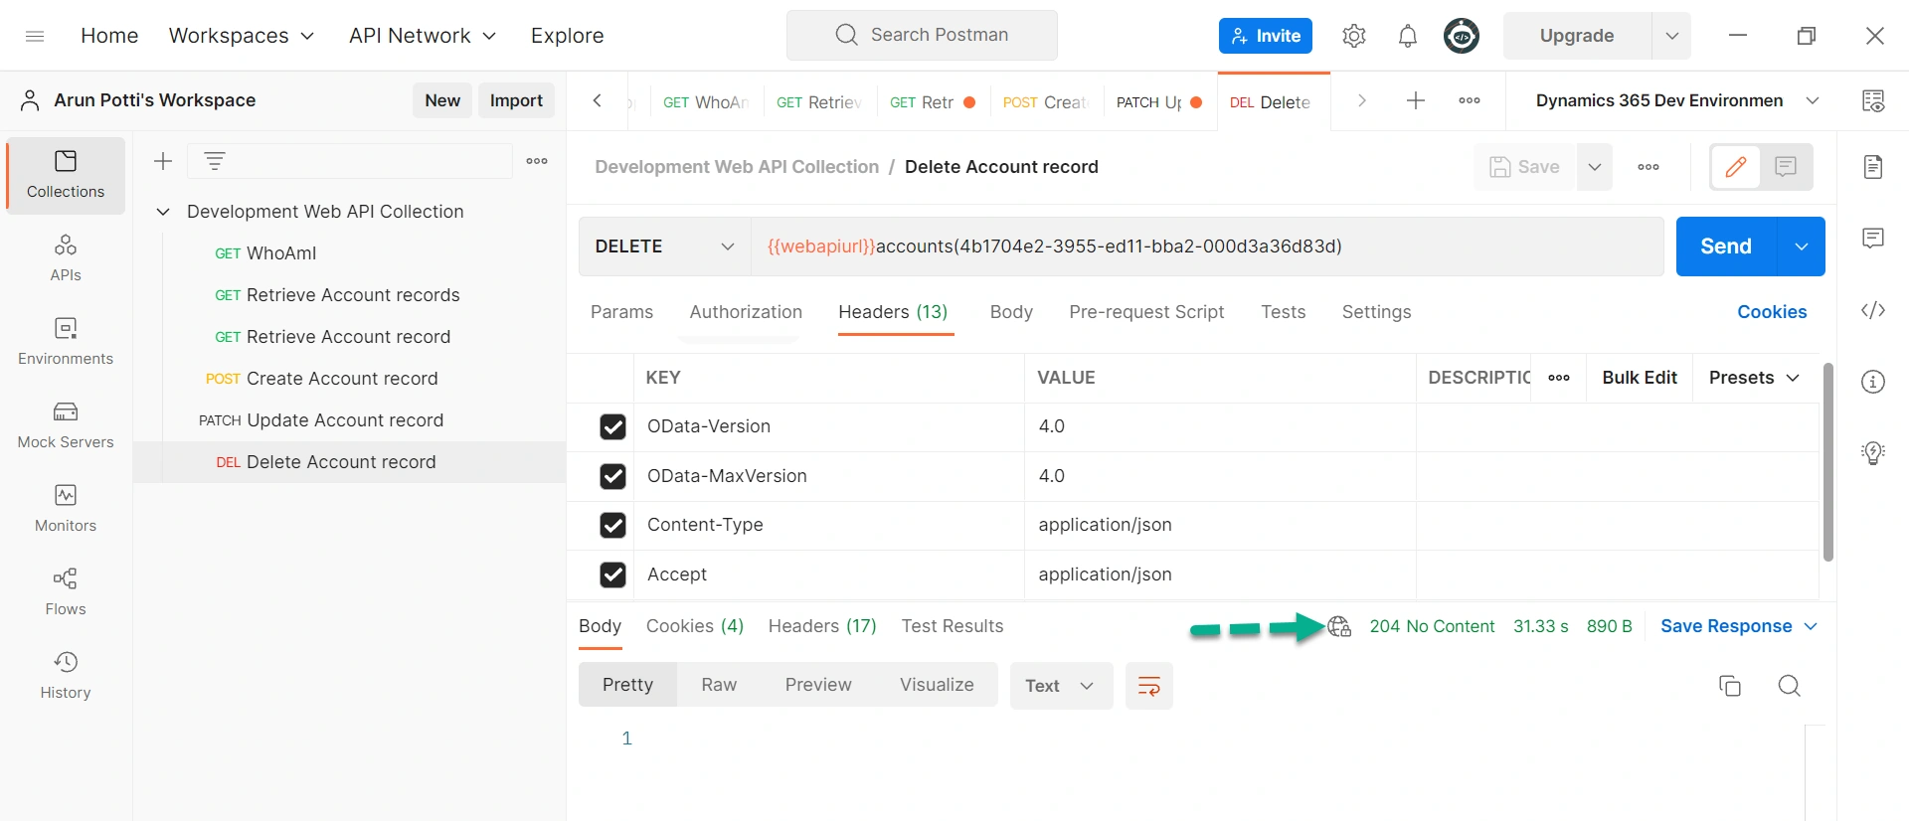The width and height of the screenshot is (1909, 821).
Task: Open comments icon in right sidebar
Action: click(x=1873, y=239)
